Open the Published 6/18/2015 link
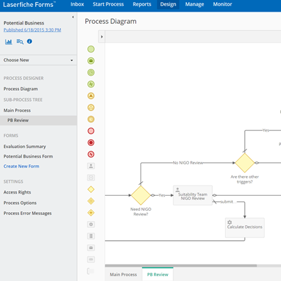 [32, 30]
